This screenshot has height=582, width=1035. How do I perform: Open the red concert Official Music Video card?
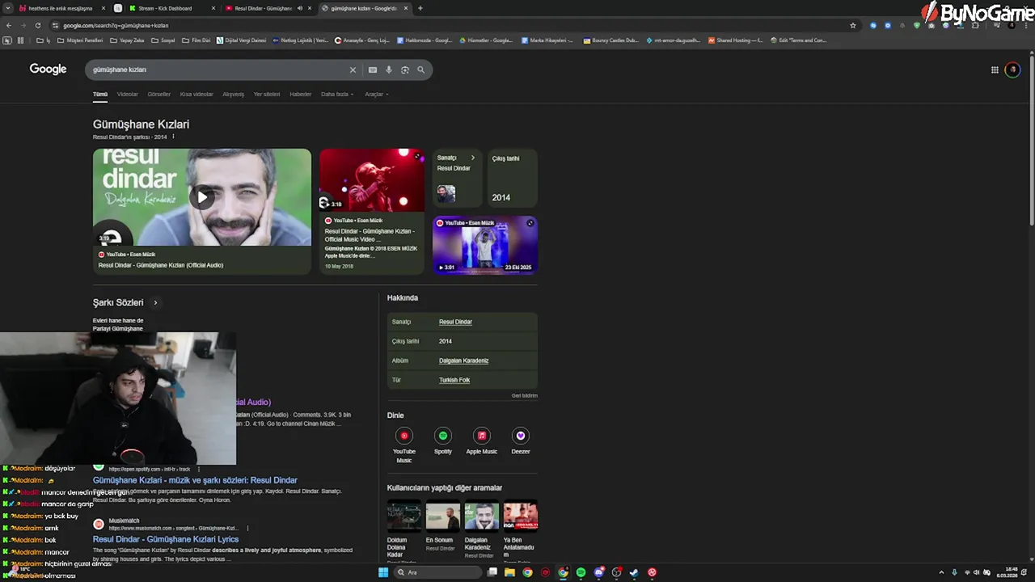(x=371, y=212)
